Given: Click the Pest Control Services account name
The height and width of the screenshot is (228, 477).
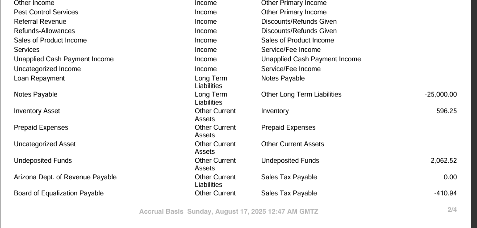Looking at the screenshot, I should tap(46, 12).
